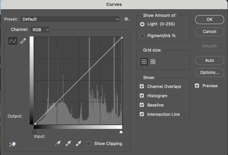Viewport: 228px width, 155px height.
Task: Uncheck the Baseline checkbox
Action: pyautogui.click(x=142, y=105)
